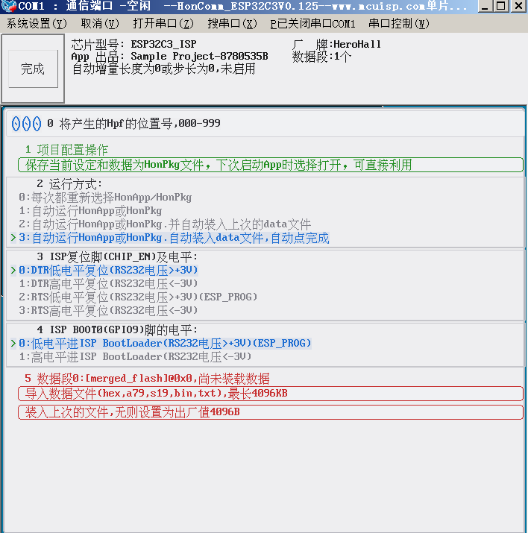Click the 1 项目配置操作 heading
This screenshot has height=533, width=528.
(x=66, y=150)
